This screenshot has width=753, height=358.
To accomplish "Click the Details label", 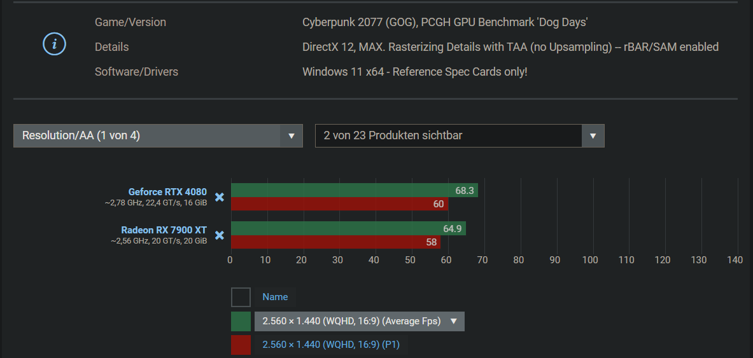I will (112, 47).
